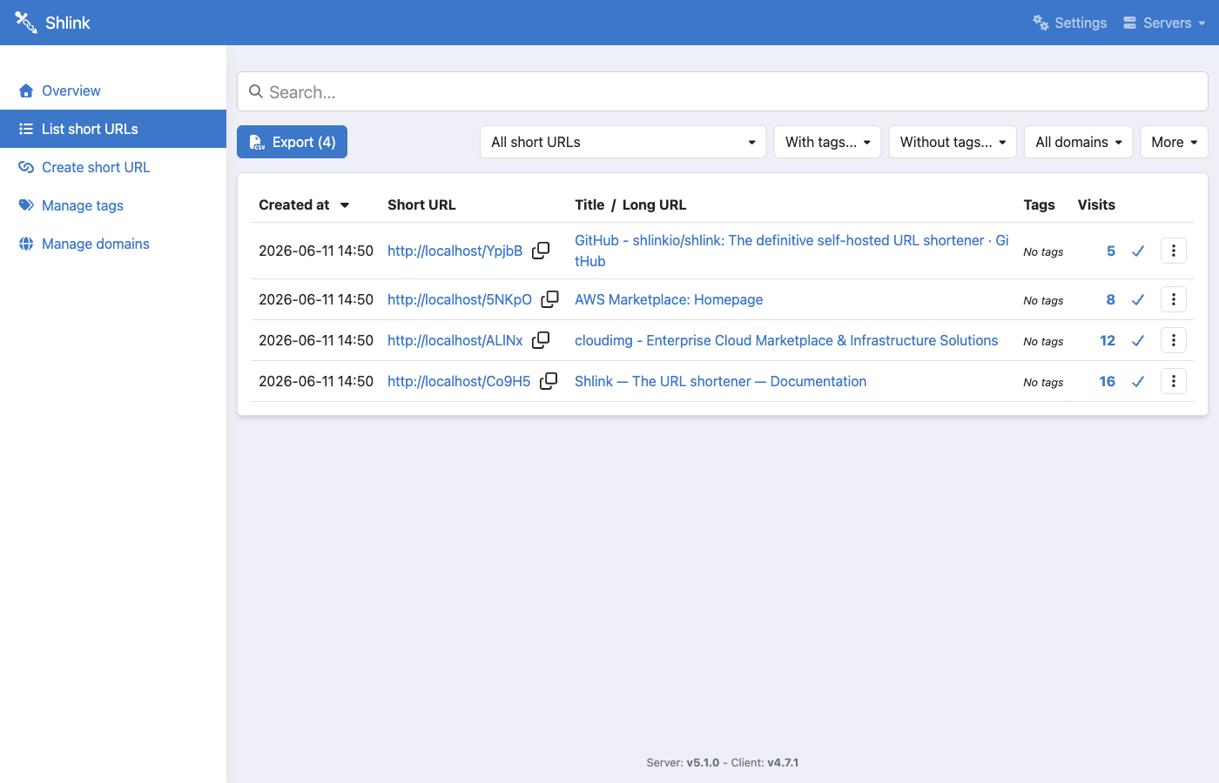Open the http://localhost/YpjbB short link
This screenshot has height=783, width=1219.
455,251
